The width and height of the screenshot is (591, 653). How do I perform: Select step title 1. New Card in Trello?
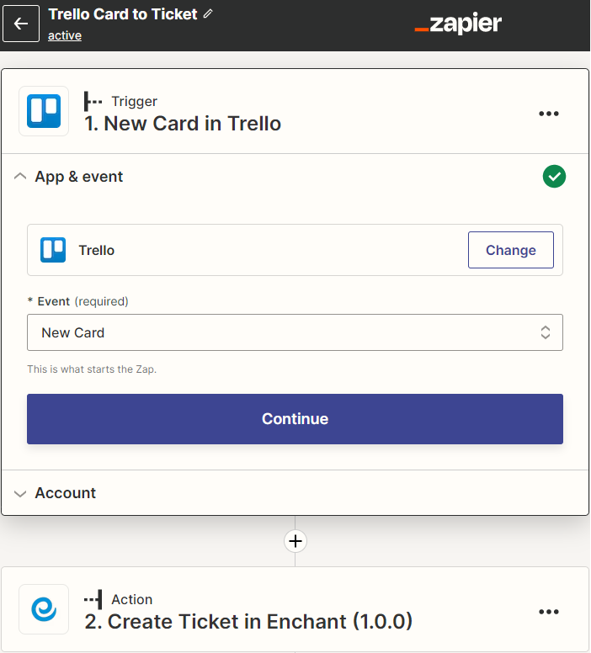tap(183, 124)
